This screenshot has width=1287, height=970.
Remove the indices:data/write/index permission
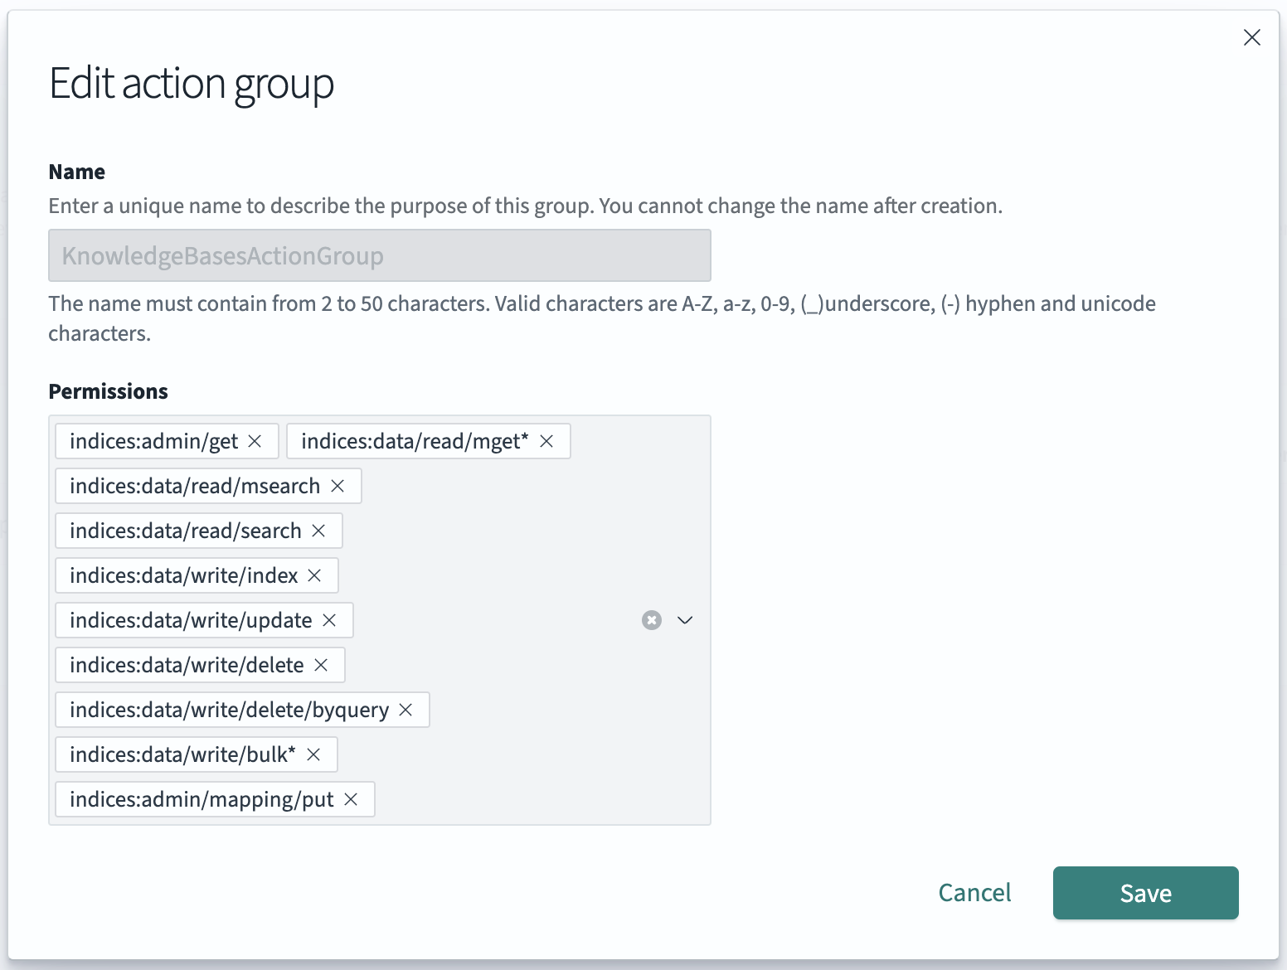[314, 575]
